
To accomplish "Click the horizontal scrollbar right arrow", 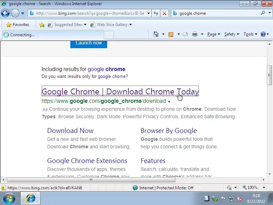I will (x=263, y=180).
